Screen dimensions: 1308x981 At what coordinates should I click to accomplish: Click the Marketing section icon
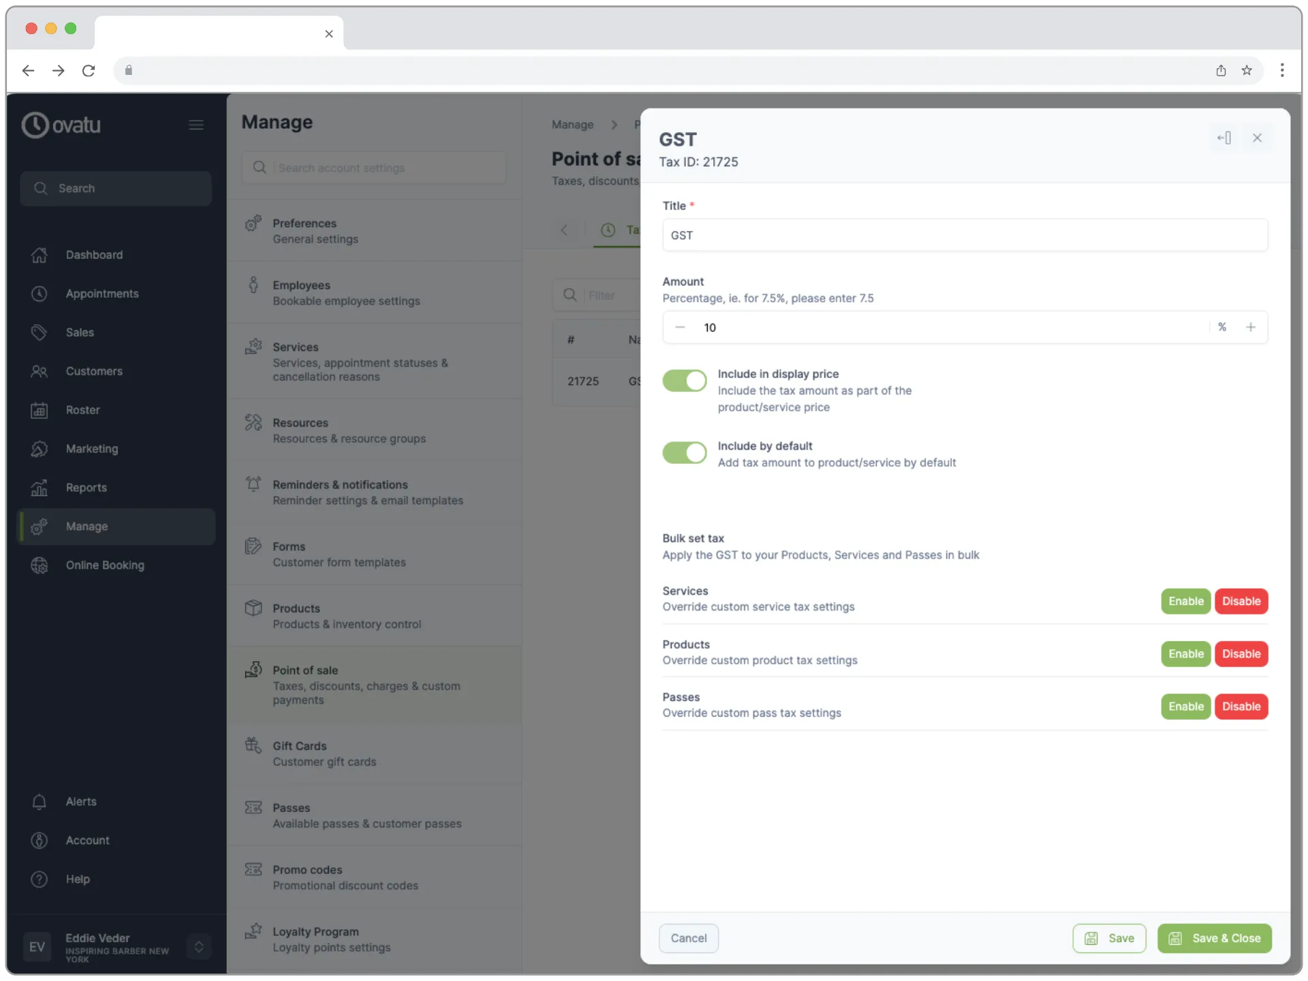point(39,447)
